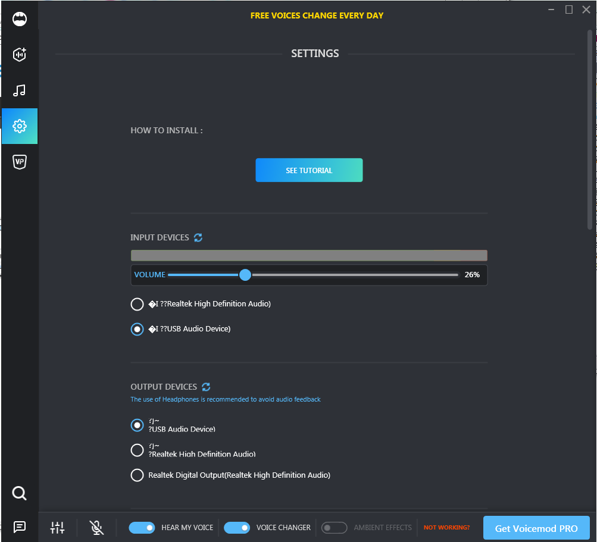The height and width of the screenshot is (542, 597).
Task: Toggle Hear My Voice switch
Action: coord(142,528)
